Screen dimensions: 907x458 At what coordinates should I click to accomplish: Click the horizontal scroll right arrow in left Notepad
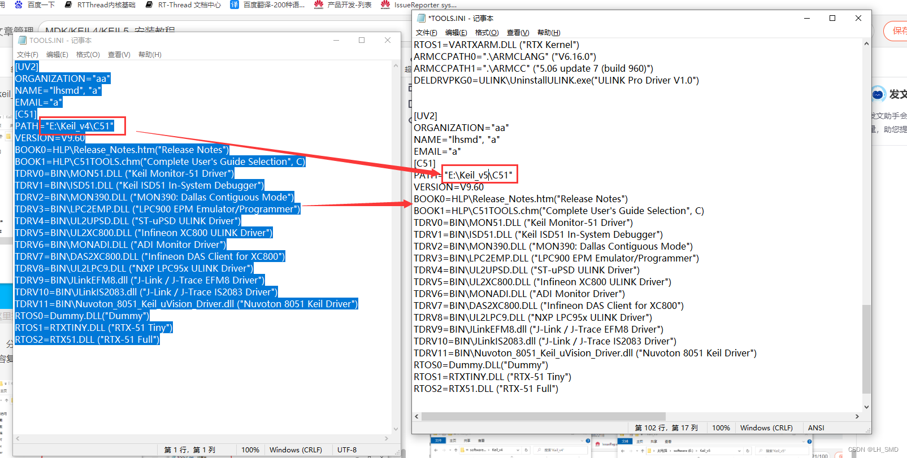tap(387, 438)
